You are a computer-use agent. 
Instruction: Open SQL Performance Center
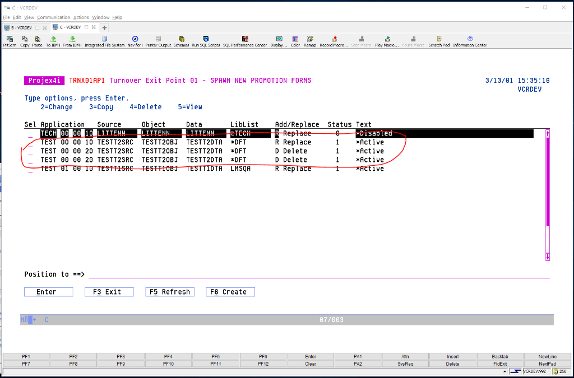[x=245, y=41]
